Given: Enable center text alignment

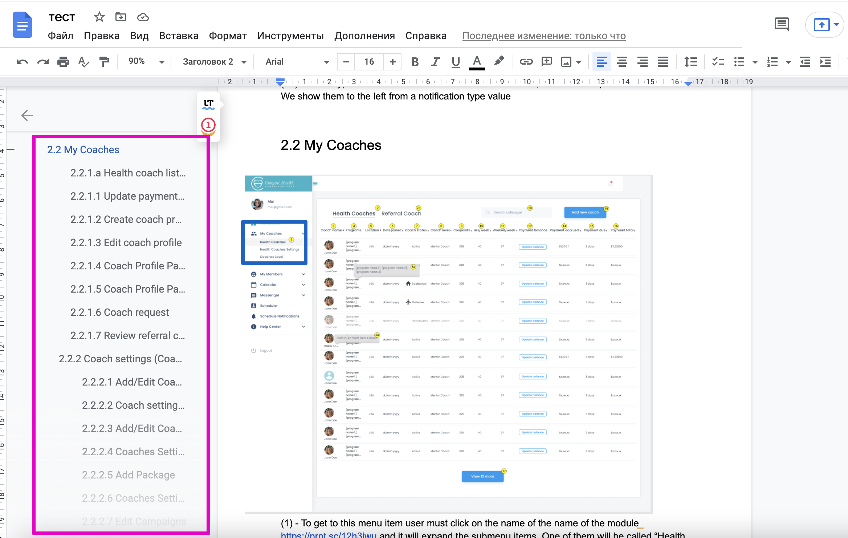Looking at the screenshot, I should coord(622,62).
